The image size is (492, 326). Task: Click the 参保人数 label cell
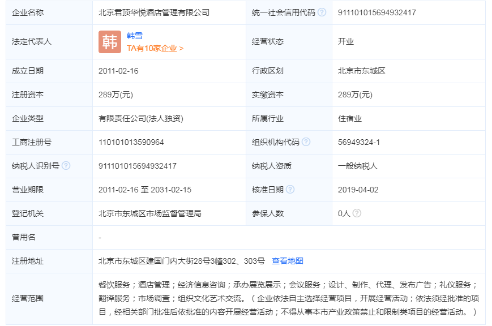(x=289, y=213)
